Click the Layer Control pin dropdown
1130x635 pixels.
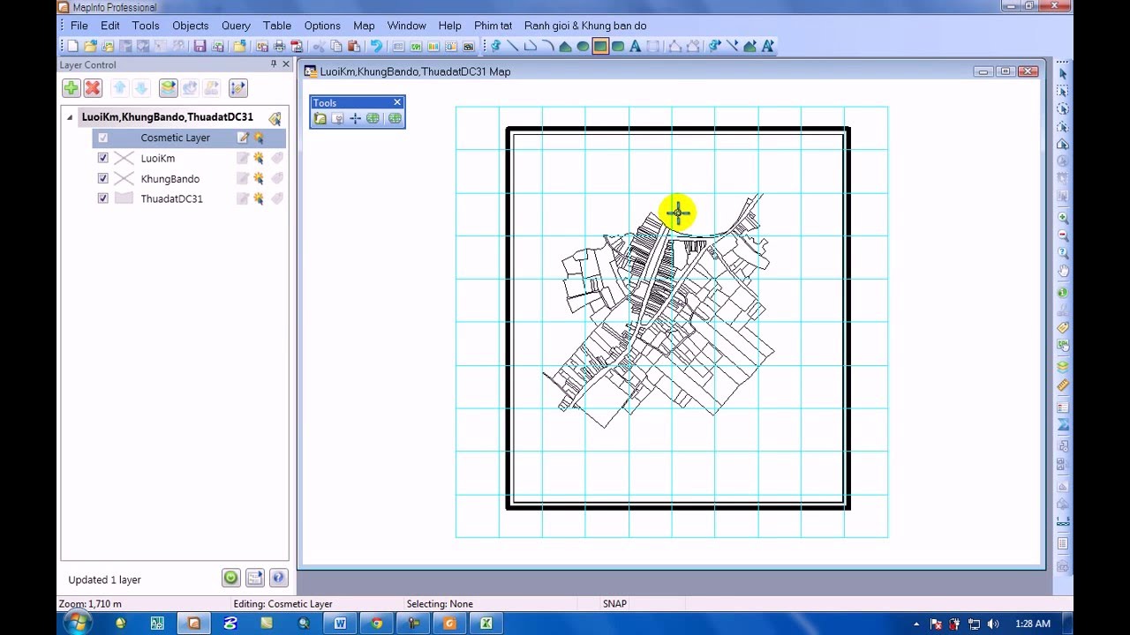pyautogui.click(x=273, y=64)
